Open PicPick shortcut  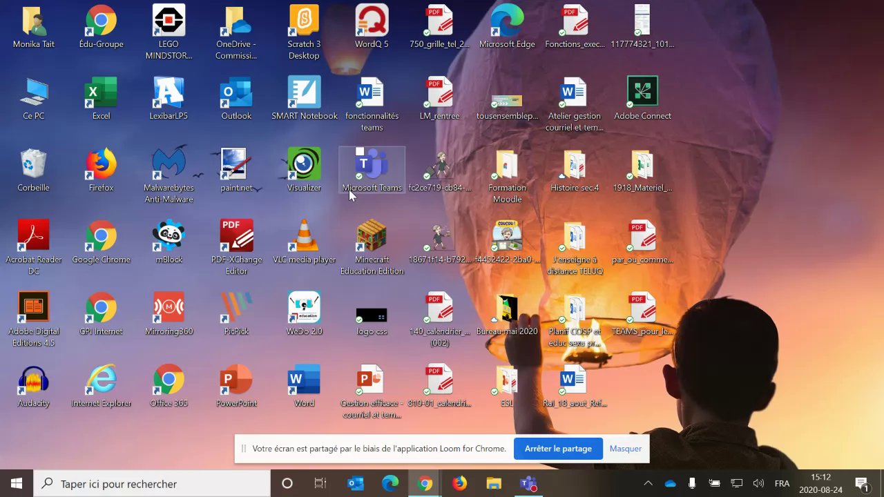click(x=236, y=315)
